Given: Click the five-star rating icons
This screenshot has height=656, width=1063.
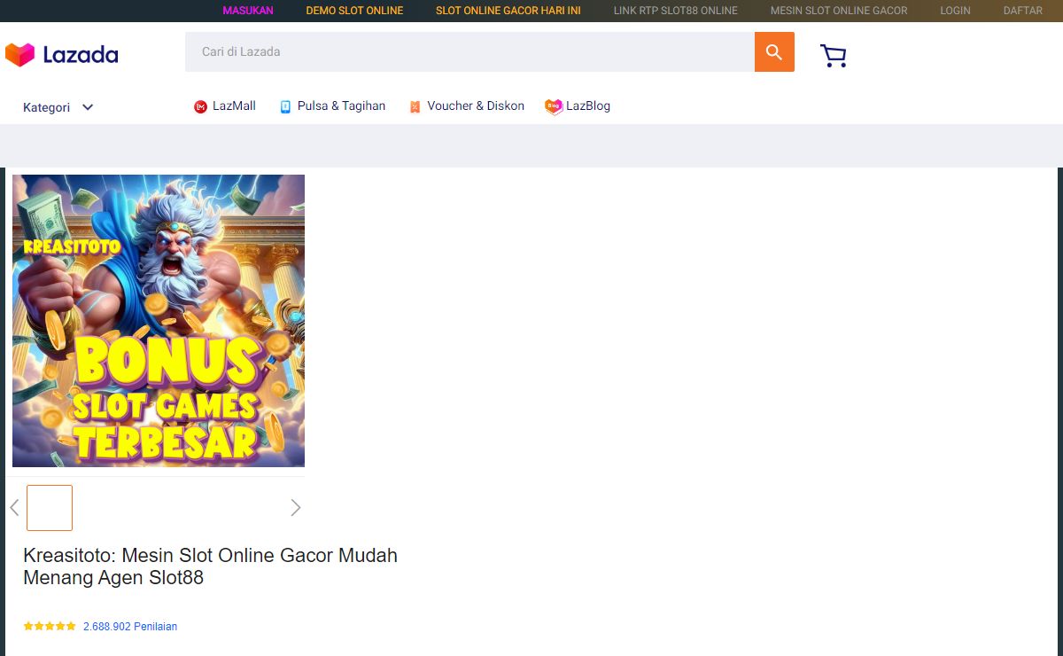Looking at the screenshot, I should click(50, 626).
